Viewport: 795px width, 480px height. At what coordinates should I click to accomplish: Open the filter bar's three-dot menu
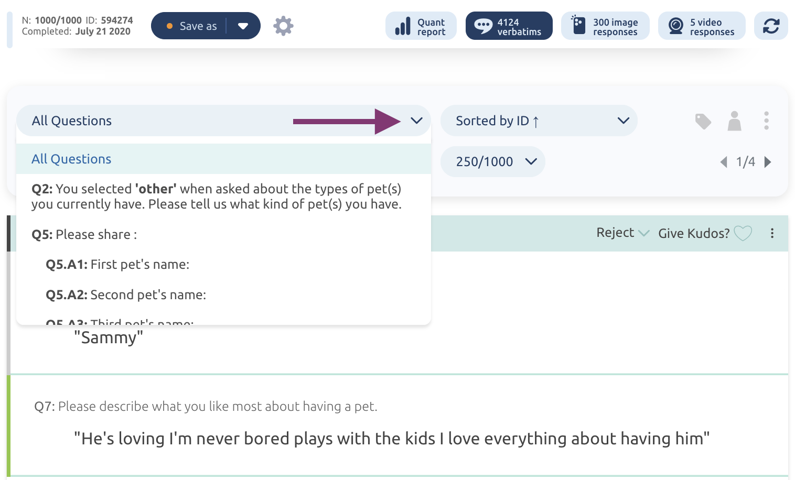click(766, 121)
